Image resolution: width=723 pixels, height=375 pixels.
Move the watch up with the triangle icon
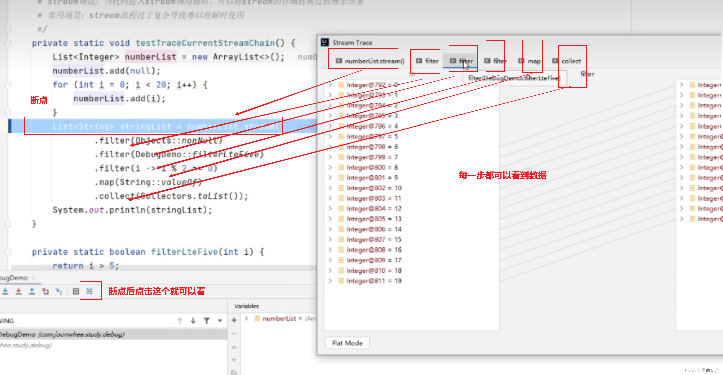[234, 347]
